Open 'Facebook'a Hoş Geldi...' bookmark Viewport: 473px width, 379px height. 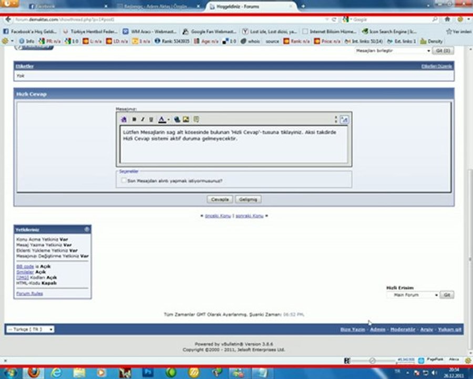(30, 32)
